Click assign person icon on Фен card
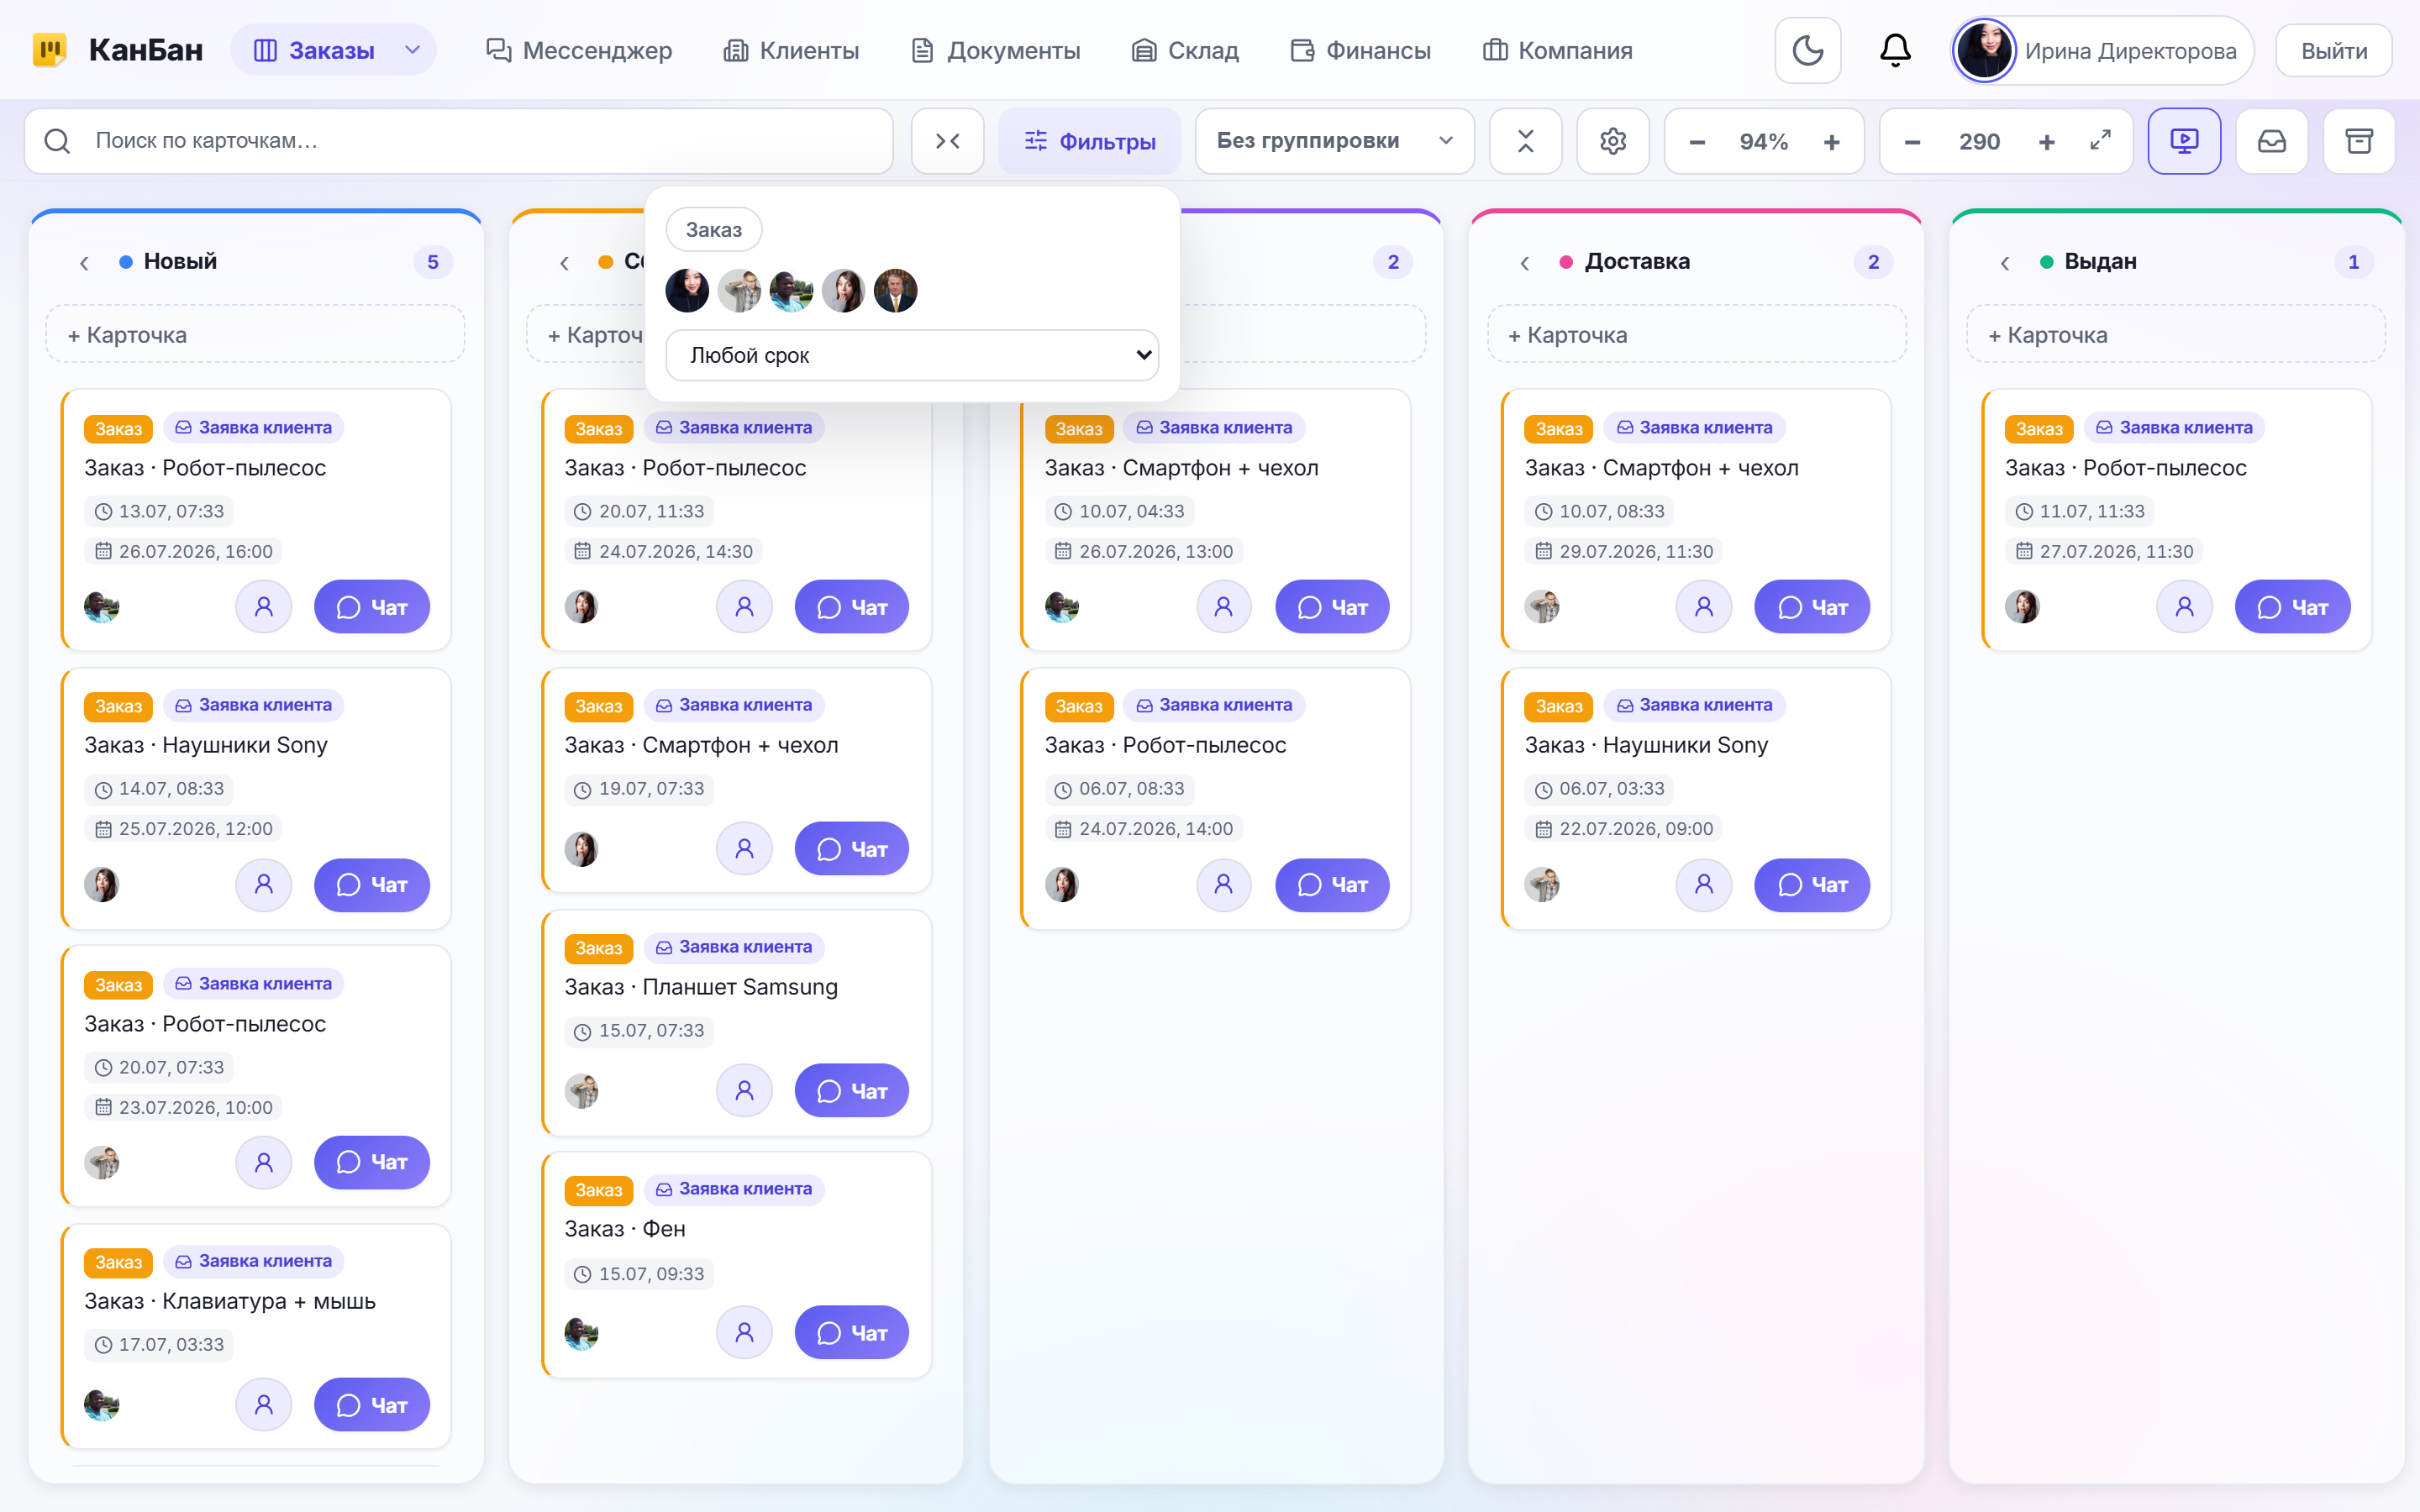This screenshot has width=2420, height=1512. (744, 1332)
